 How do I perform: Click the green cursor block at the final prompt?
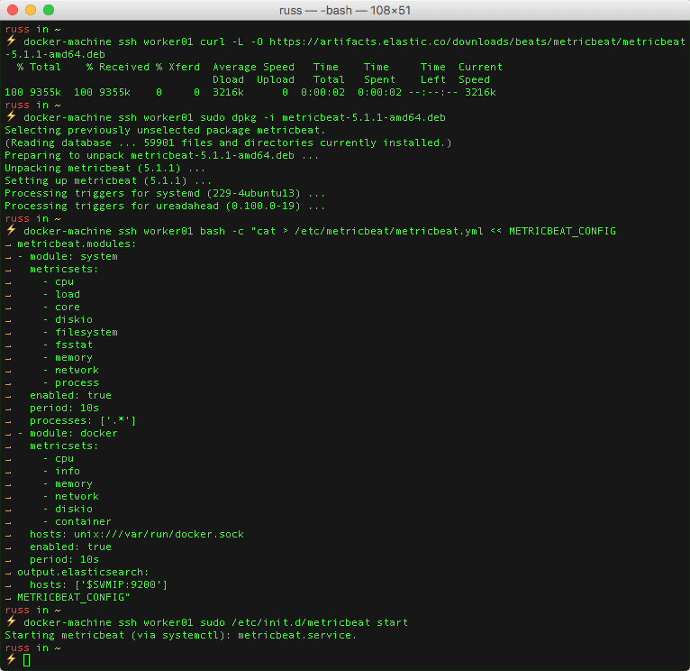coord(27,660)
